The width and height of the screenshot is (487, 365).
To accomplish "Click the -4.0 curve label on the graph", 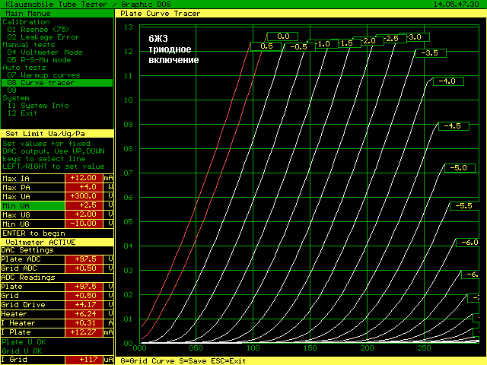I will click(447, 81).
